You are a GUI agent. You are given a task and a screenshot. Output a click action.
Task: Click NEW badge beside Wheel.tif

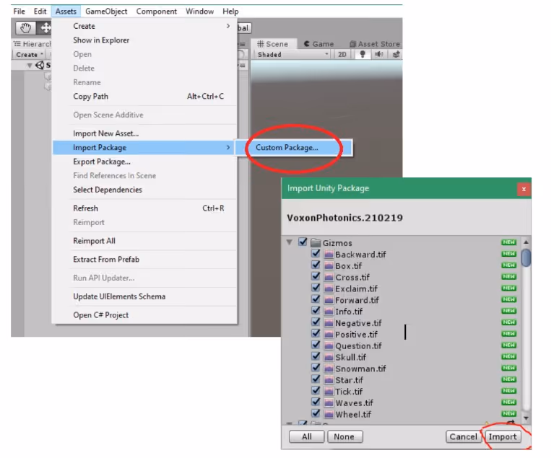pos(509,413)
